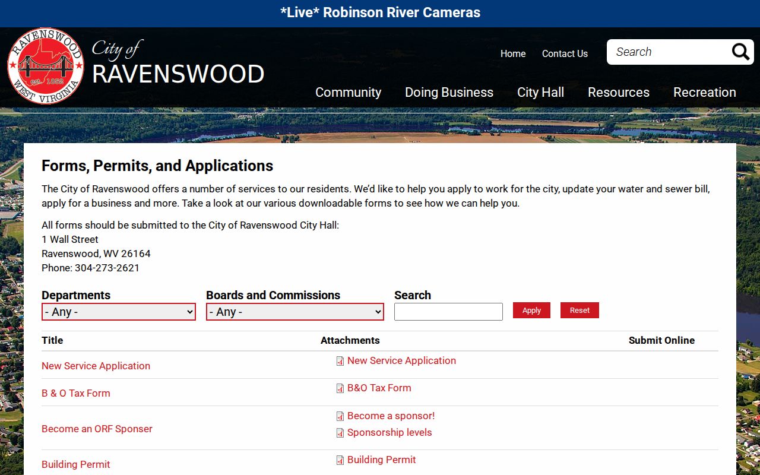This screenshot has width=760, height=475.
Task: Open the Live Robinson River Cameras banner
Action: (x=380, y=12)
